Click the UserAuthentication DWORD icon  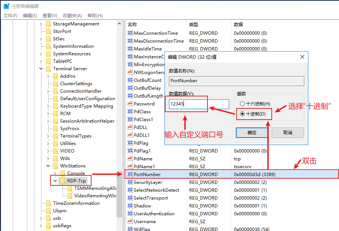(130, 213)
